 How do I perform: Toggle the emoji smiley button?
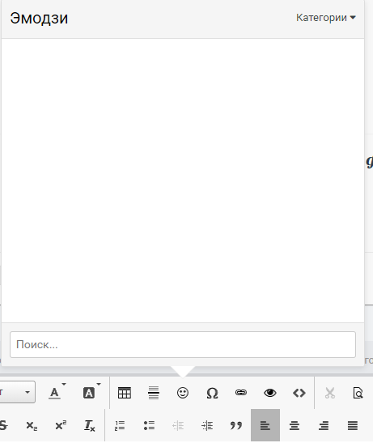[x=183, y=393]
